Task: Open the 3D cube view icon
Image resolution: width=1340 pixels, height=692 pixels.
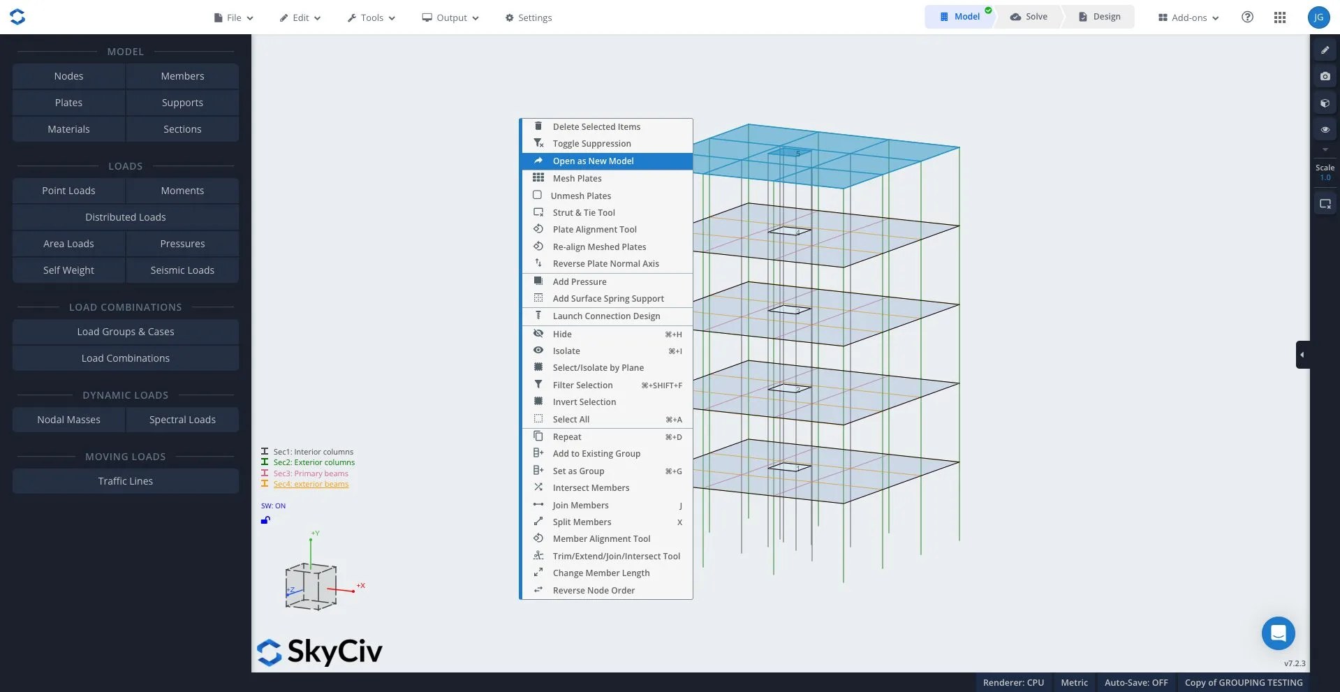Action: click(x=1325, y=103)
